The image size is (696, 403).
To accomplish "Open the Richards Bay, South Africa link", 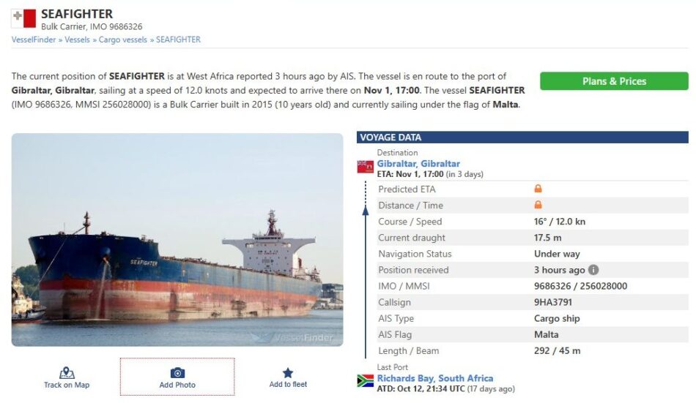I will tap(435, 378).
